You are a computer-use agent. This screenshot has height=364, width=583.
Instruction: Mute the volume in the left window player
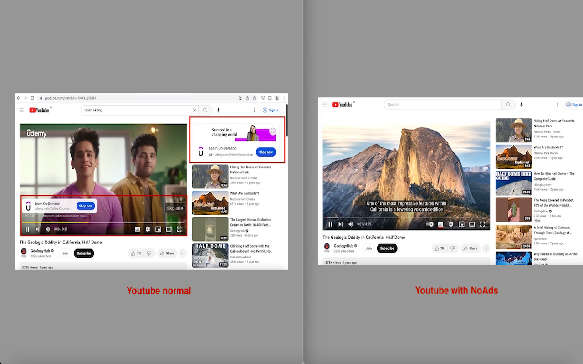(x=47, y=229)
